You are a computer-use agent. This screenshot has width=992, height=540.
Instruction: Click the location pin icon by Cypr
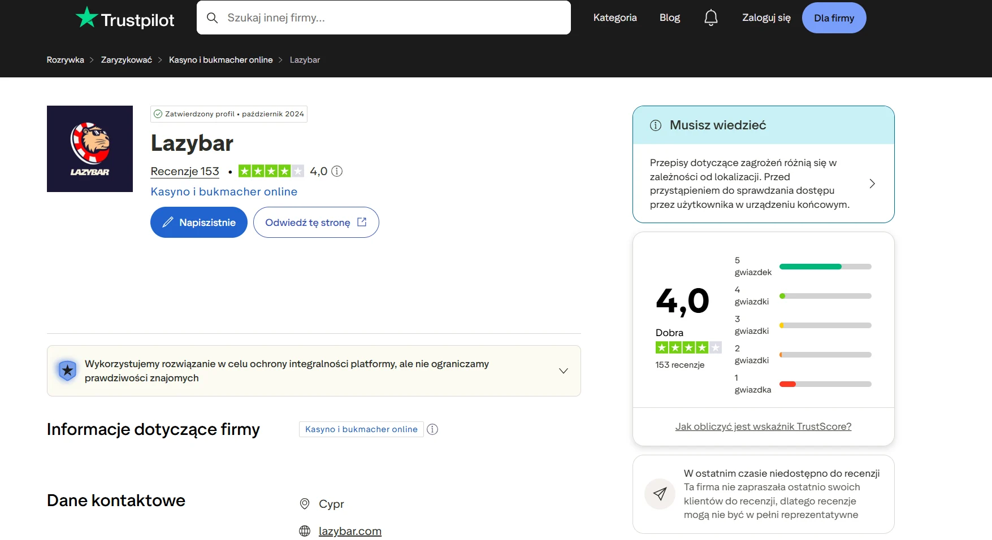(305, 504)
